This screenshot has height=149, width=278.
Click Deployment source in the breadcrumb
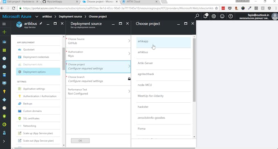[x=70, y=16]
